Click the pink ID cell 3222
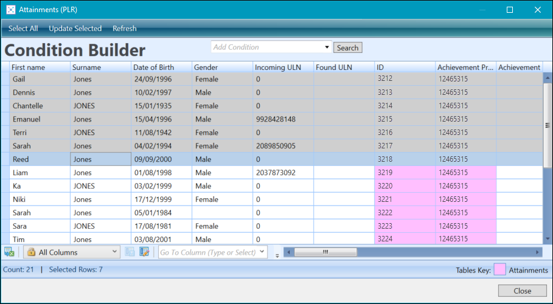The height and width of the screenshot is (304, 553). click(405, 213)
